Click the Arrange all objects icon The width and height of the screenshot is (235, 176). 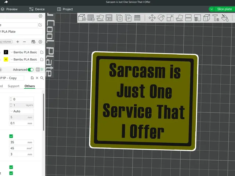pyautogui.click(x=109, y=18)
